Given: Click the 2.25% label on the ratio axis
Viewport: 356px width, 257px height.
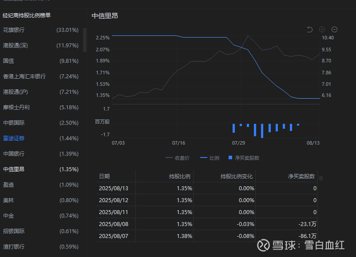Looking at the screenshot, I should coord(103,38).
